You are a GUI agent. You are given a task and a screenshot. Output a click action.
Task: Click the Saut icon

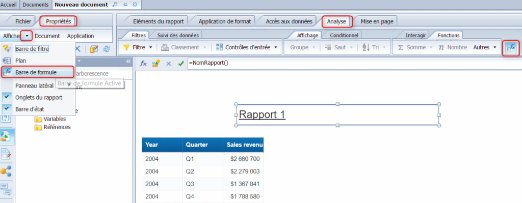(328, 47)
